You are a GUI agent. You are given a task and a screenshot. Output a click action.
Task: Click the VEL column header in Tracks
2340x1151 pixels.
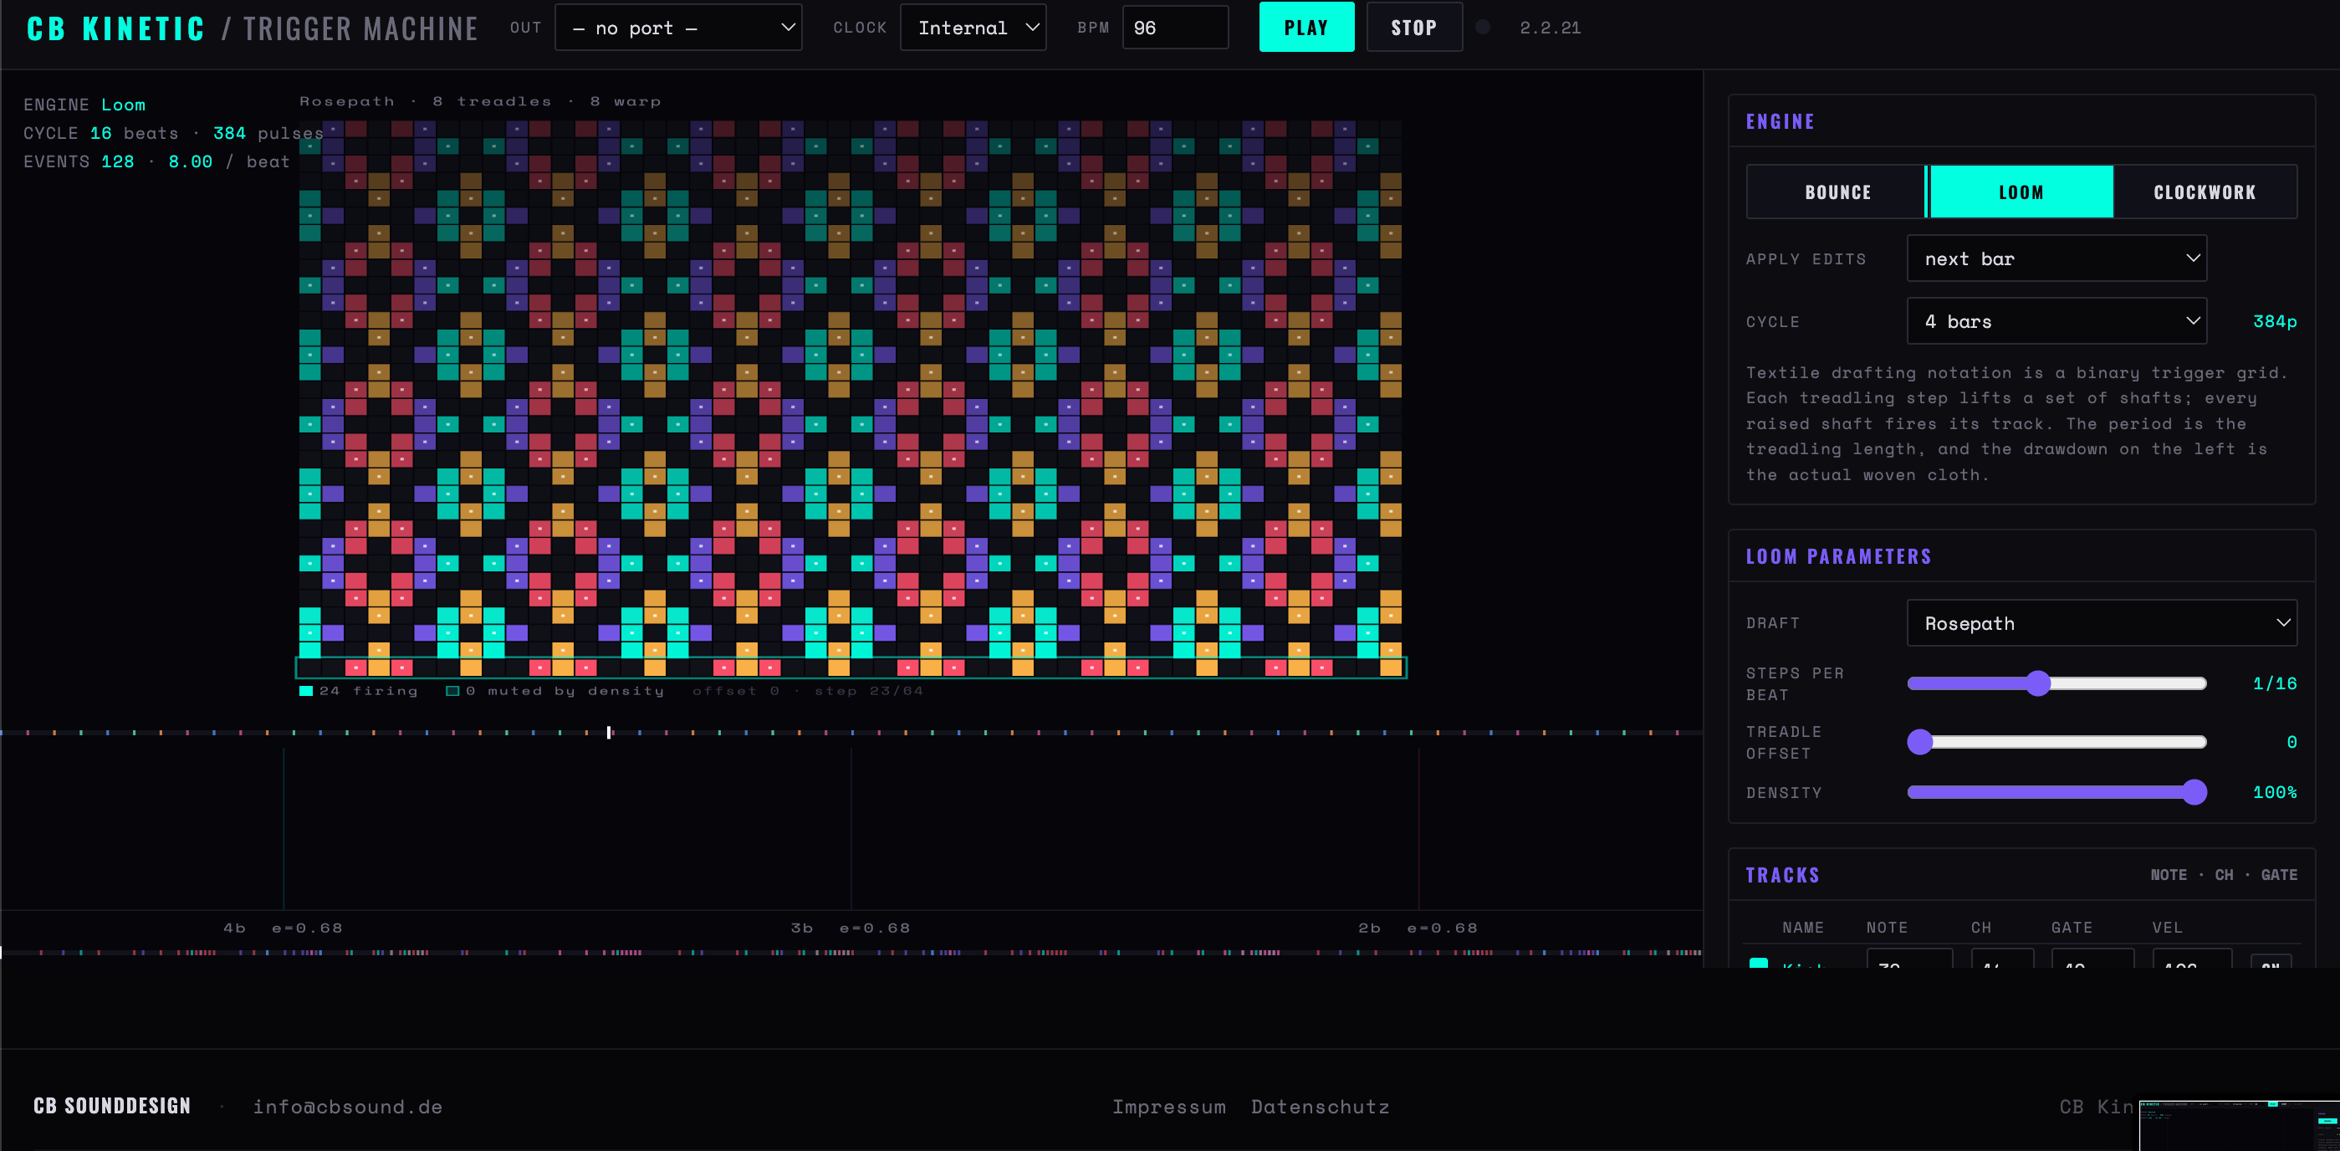coord(2167,928)
